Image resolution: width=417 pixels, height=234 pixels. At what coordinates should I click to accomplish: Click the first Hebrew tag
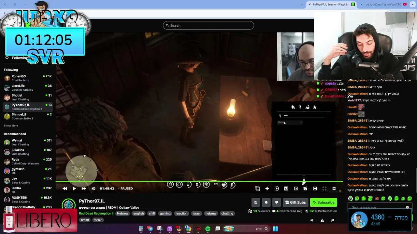[x=122, y=214]
